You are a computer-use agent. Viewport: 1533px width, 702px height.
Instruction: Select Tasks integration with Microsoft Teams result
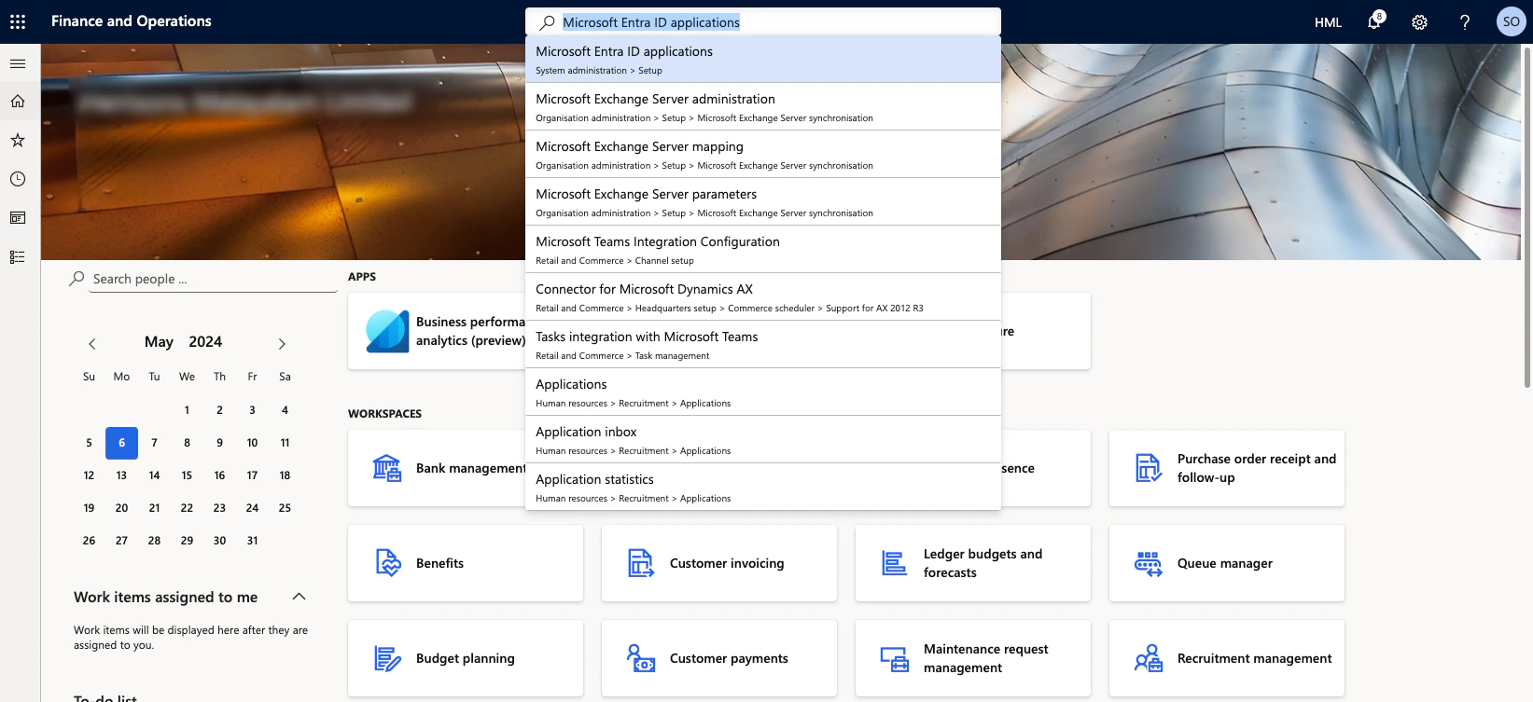(x=763, y=345)
